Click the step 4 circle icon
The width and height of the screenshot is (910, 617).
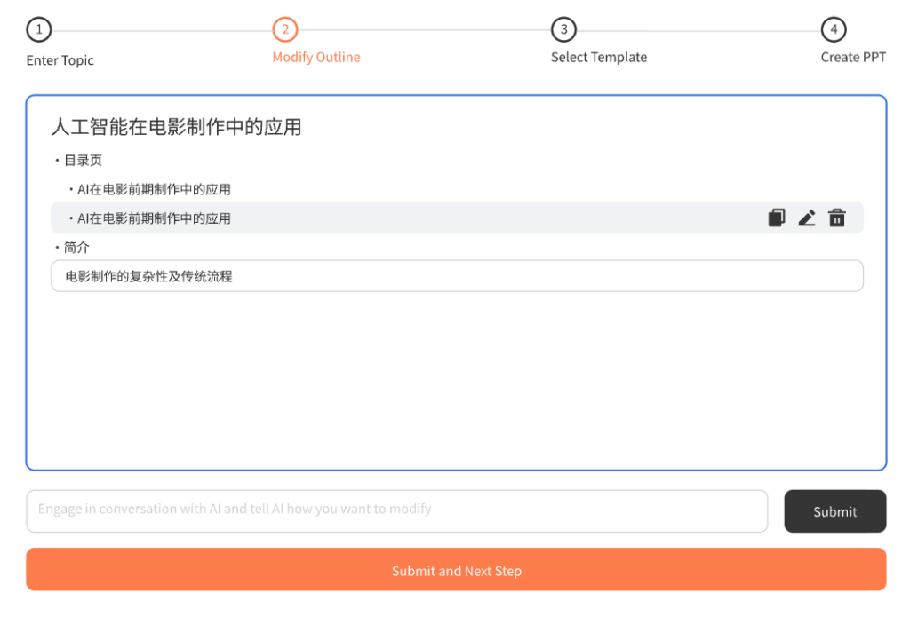pyautogui.click(x=834, y=29)
